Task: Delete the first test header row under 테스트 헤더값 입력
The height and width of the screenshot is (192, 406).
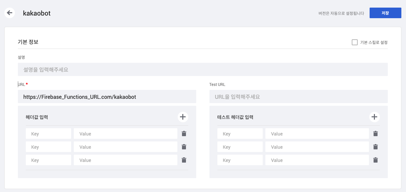Action: 376,134
